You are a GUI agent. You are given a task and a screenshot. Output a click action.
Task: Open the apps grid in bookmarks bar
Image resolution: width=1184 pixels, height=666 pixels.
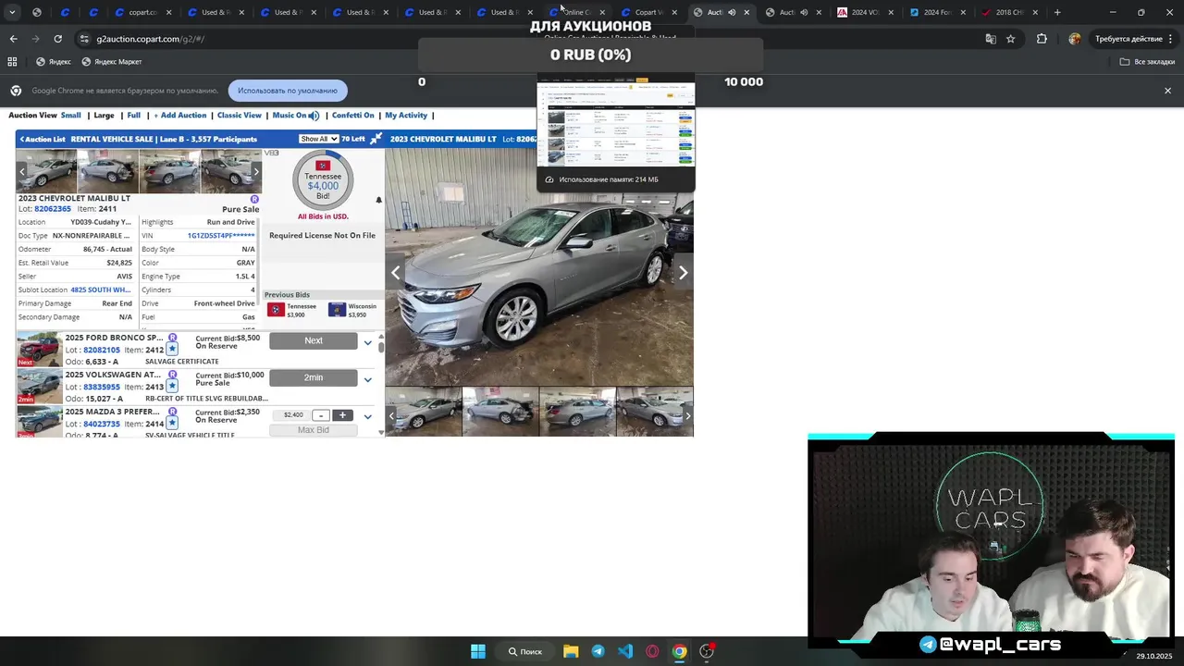tap(12, 62)
